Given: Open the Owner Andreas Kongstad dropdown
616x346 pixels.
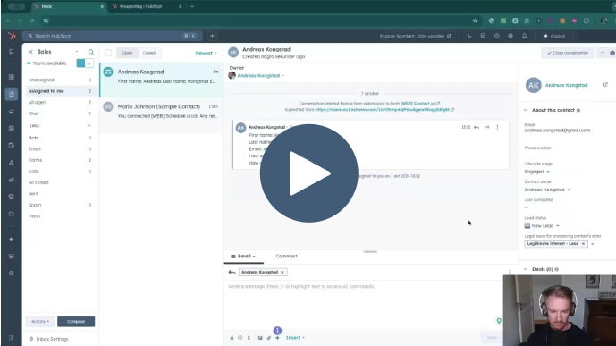Looking at the screenshot, I should coord(261,75).
